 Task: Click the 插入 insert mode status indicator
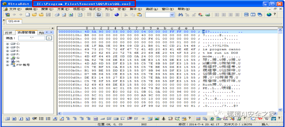(x=265, y=124)
